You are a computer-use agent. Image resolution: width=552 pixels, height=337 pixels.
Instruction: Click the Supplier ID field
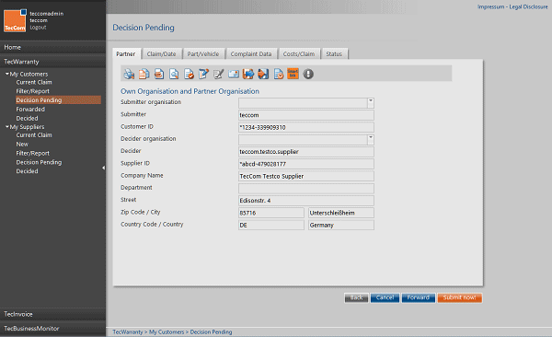pyautogui.click(x=306, y=164)
